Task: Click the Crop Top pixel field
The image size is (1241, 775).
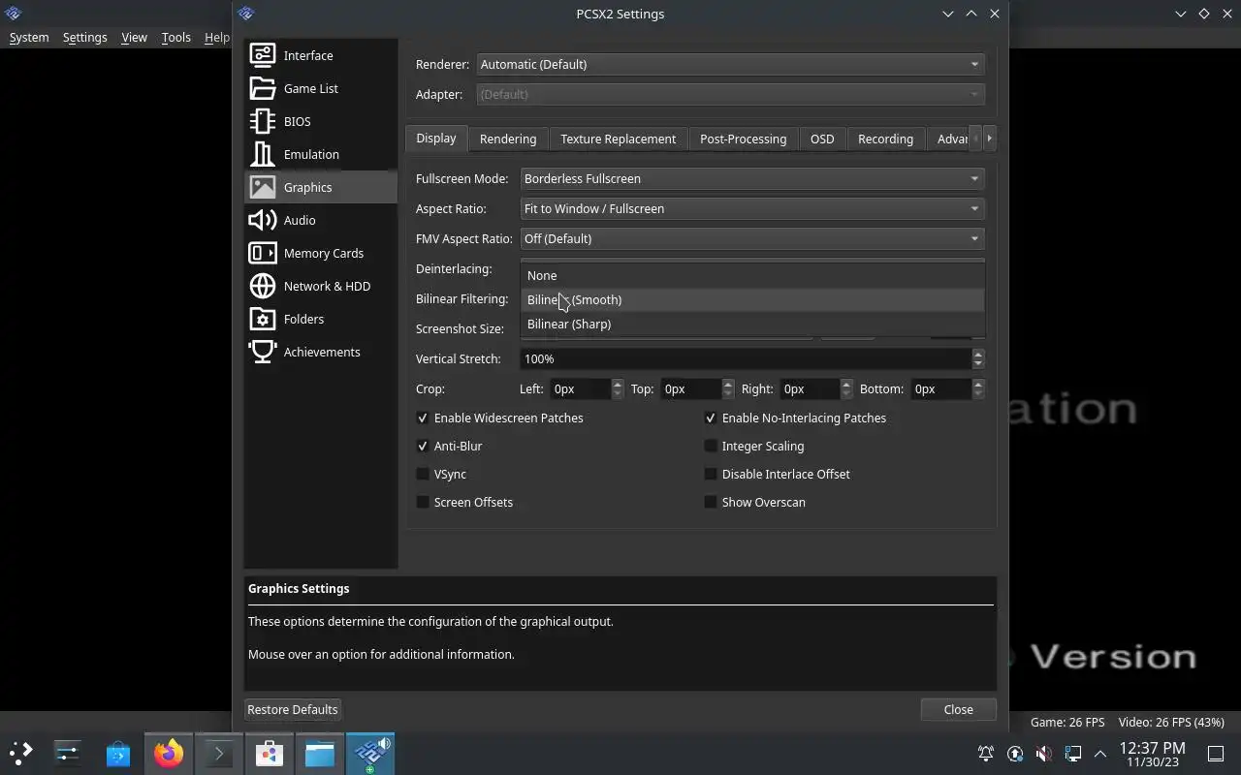Action: click(691, 388)
